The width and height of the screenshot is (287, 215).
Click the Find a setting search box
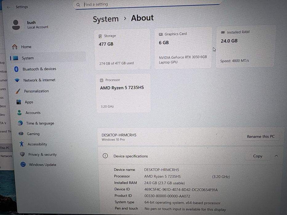pyautogui.click(x=147, y=5)
